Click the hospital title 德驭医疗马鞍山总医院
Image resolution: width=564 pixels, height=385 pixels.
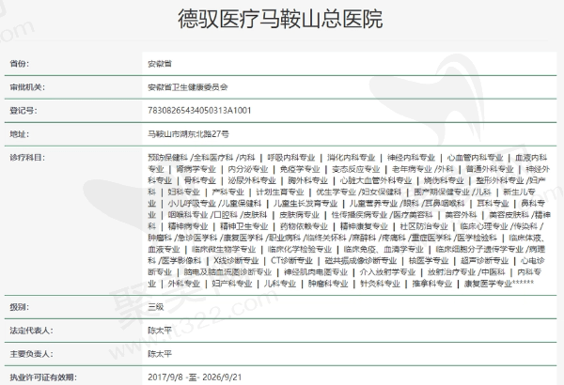pos(281,20)
